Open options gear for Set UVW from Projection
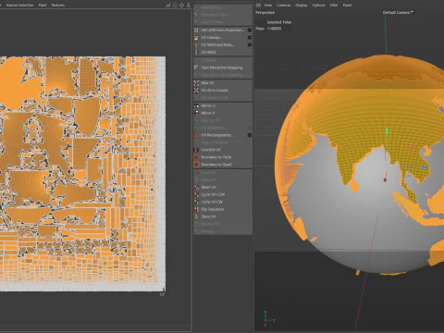Image resolution: width=444 pixels, height=333 pixels. [250, 30]
